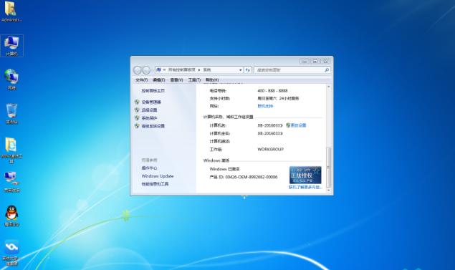Click the blue wave app icon on desktop
This screenshot has width=455, height=270.
click(x=11, y=252)
